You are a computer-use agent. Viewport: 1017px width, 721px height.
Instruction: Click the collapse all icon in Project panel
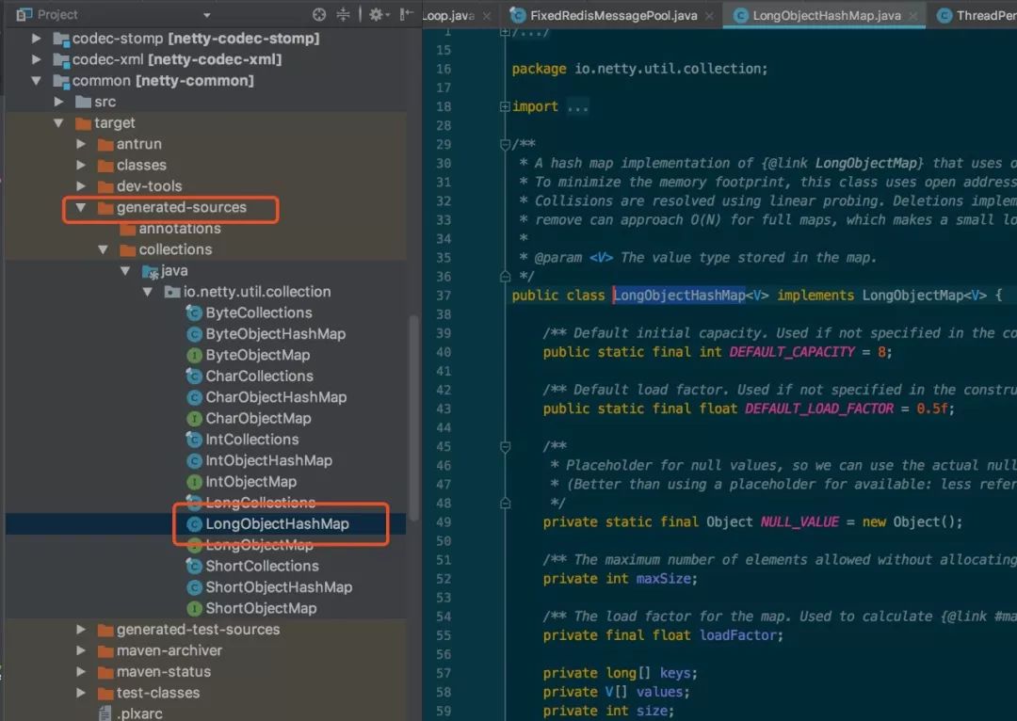pos(343,14)
